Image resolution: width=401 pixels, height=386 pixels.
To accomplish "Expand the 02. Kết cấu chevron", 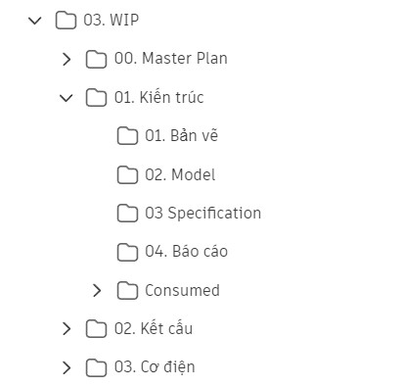I will [67, 329].
